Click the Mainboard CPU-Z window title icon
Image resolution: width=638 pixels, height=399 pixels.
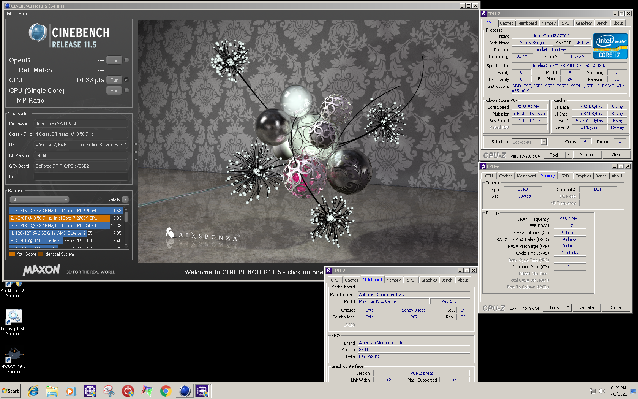point(329,270)
